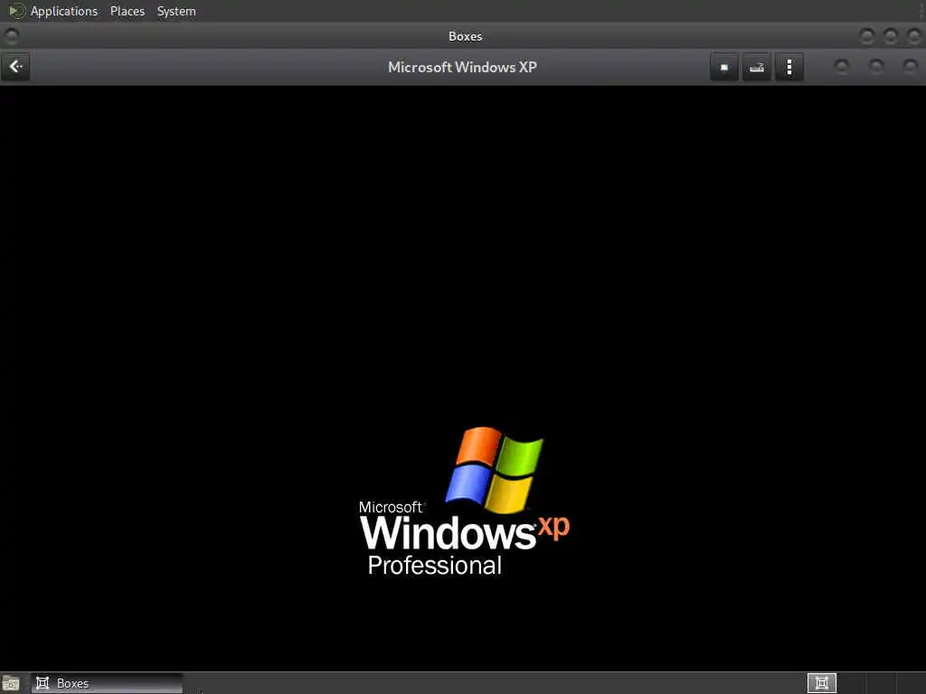Open the System menu
Image resolution: width=926 pixels, height=694 pixels.
(176, 11)
